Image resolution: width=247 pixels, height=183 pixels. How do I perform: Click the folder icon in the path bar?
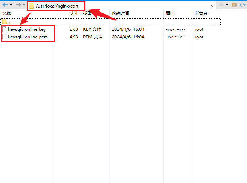tap(32, 6)
